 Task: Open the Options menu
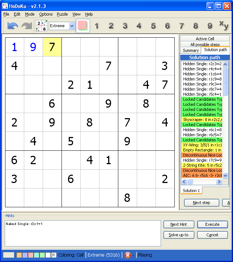tap(46, 14)
